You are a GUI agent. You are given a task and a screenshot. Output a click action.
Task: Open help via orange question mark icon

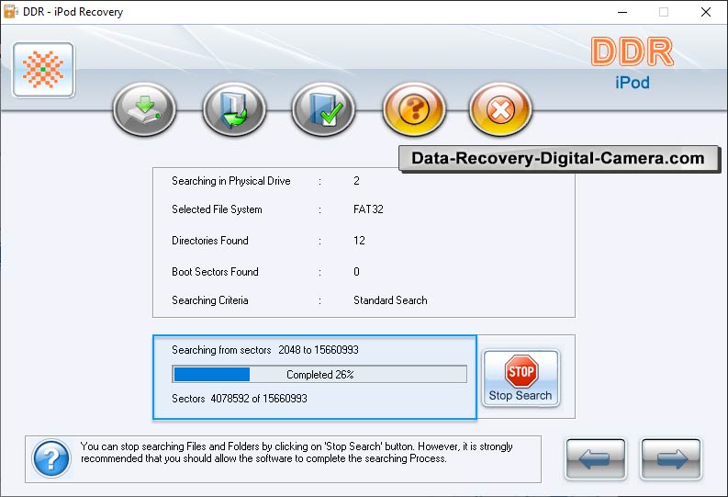[413, 110]
